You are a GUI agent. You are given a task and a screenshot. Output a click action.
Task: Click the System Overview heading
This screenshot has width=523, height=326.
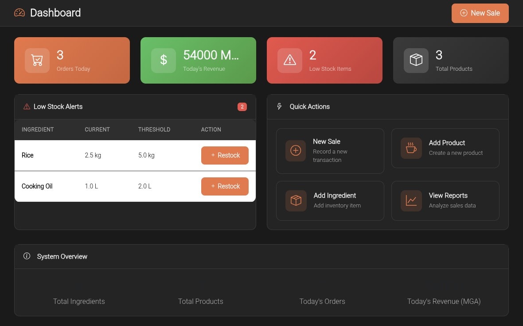(62, 257)
